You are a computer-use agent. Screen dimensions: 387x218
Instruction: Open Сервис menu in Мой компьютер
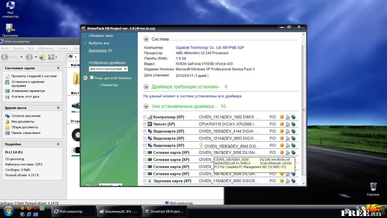tap(63, 48)
